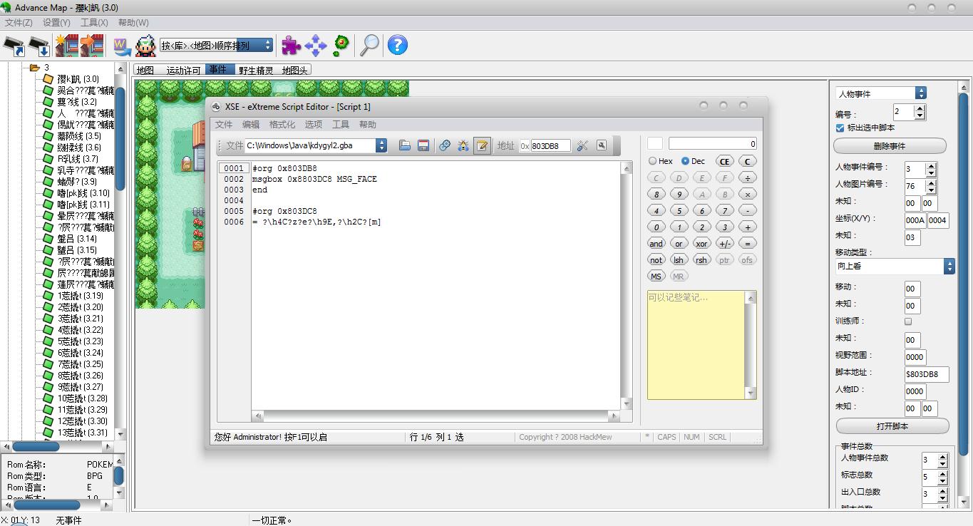Screen dimensions: 973x526
Task: Click the XSE script editor vertical scrollbar
Action: point(627,286)
